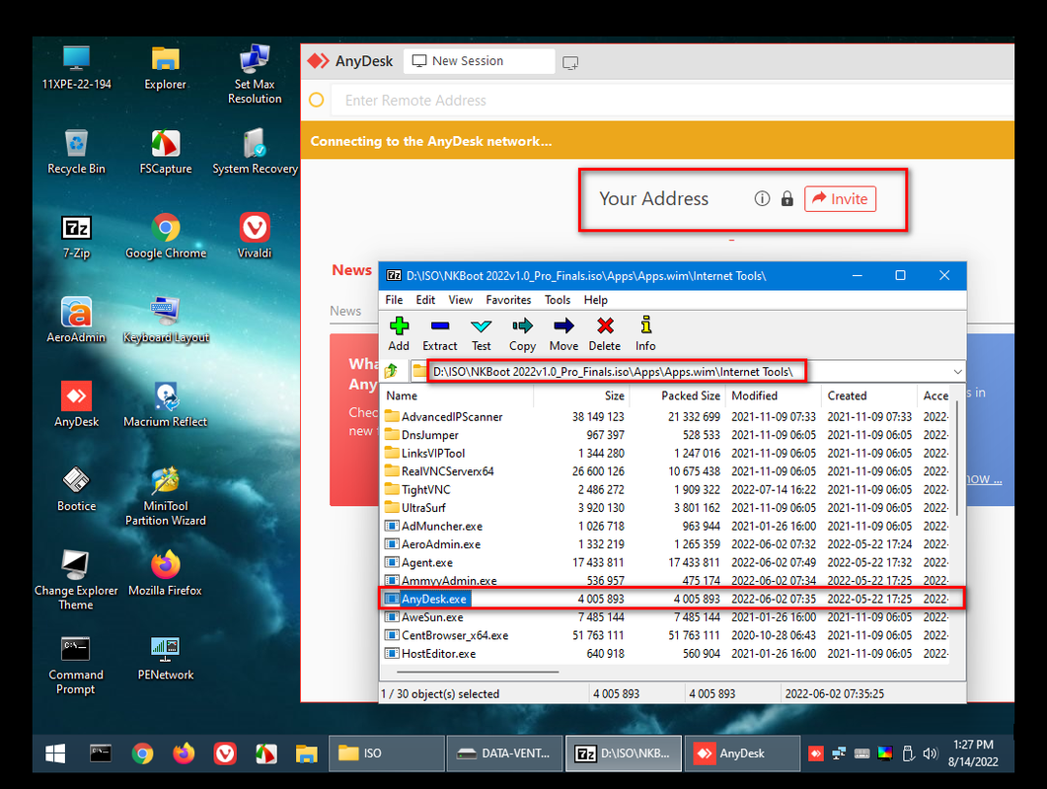Switch to the ISO taskbar window

pyautogui.click(x=387, y=753)
